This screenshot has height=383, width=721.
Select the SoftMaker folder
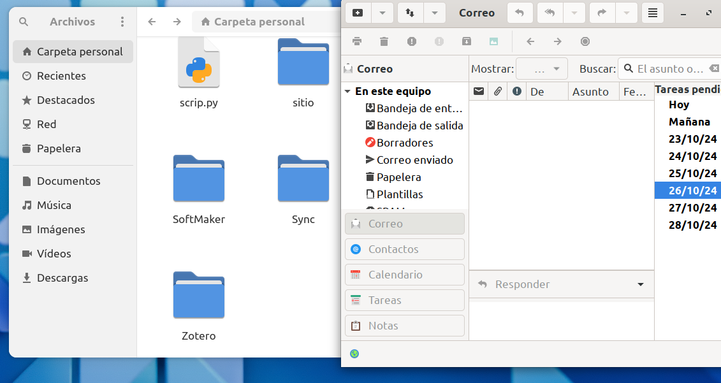click(x=199, y=189)
